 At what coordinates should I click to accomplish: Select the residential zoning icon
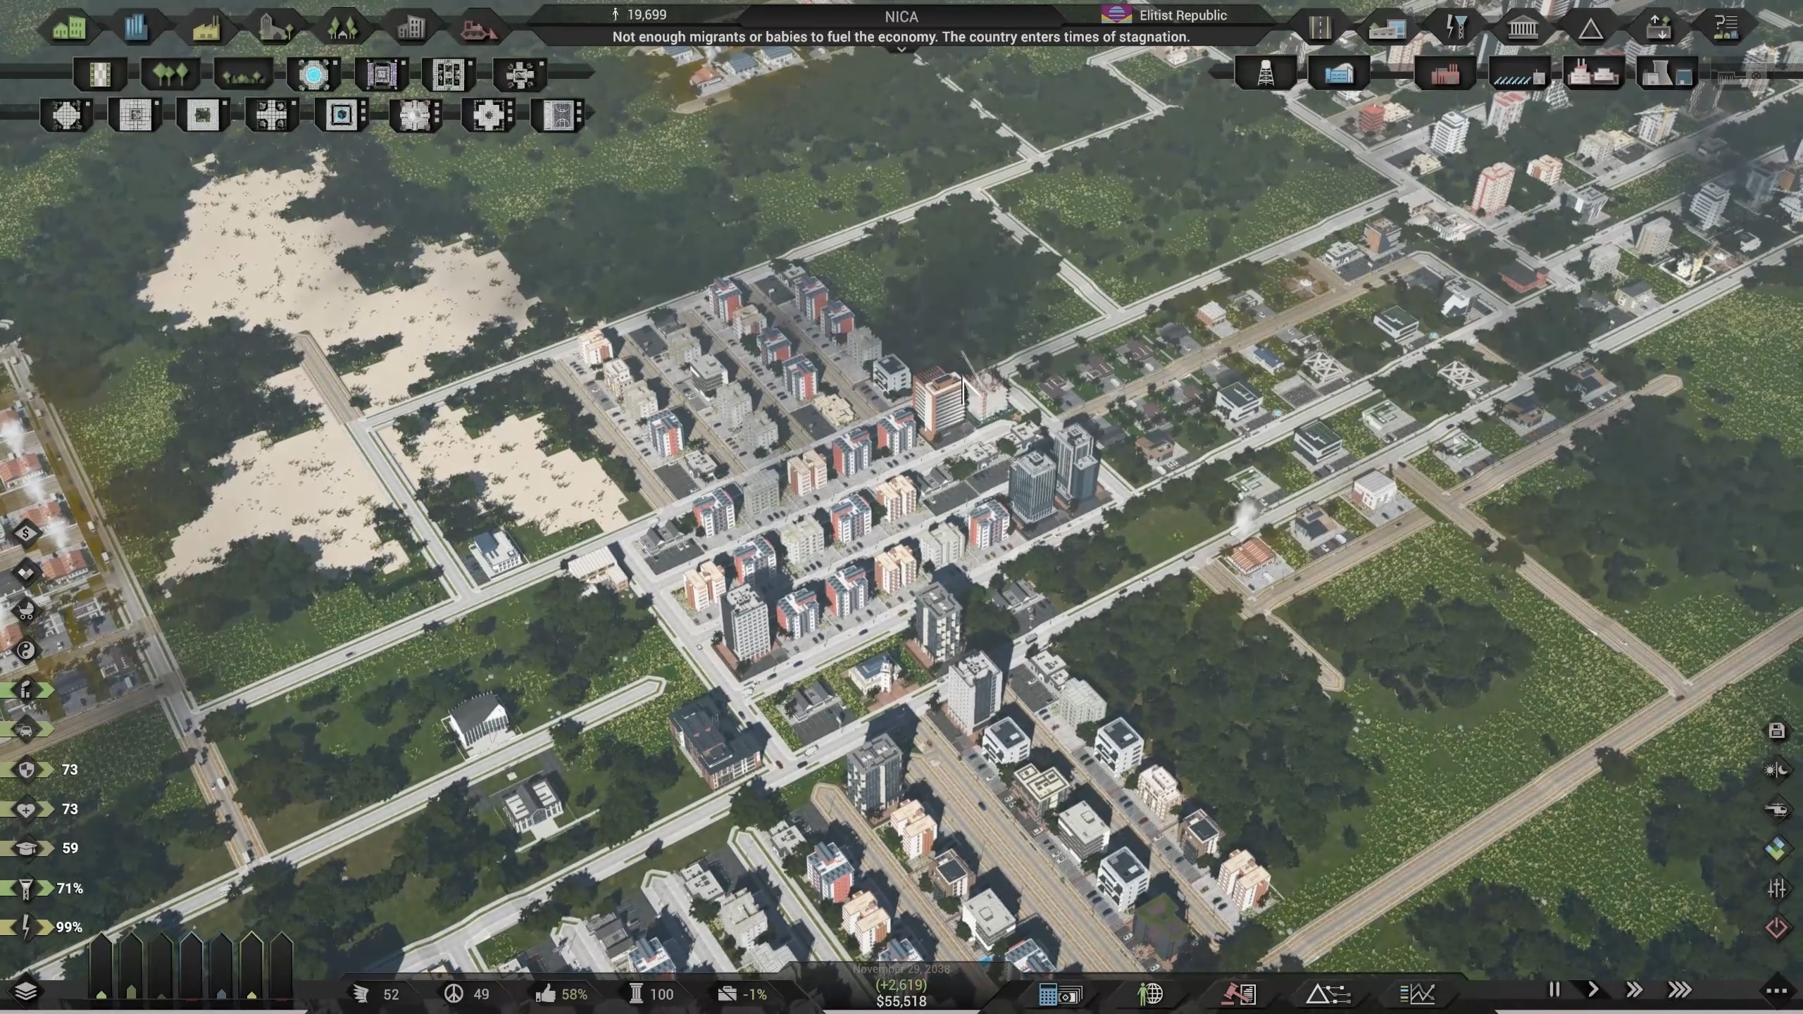pyautogui.click(x=69, y=29)
